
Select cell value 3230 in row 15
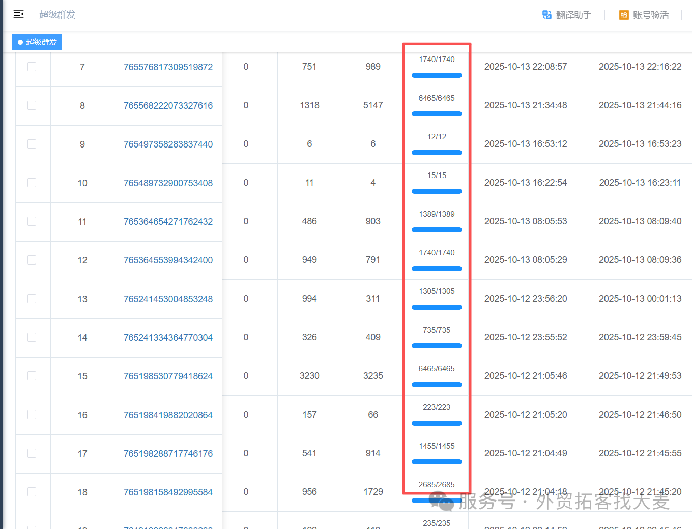(309, 376)
